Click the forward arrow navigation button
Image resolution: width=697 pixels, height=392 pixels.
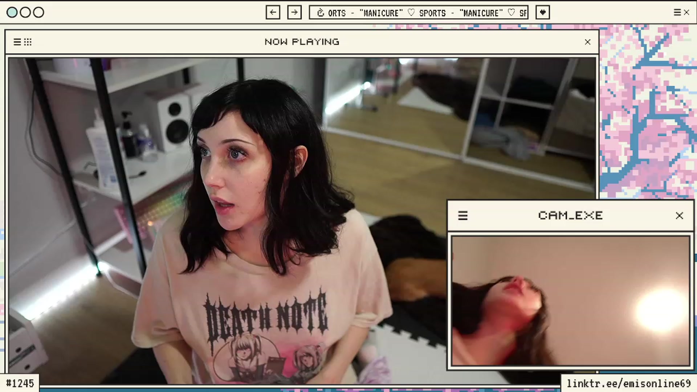[x=294, y=12]
